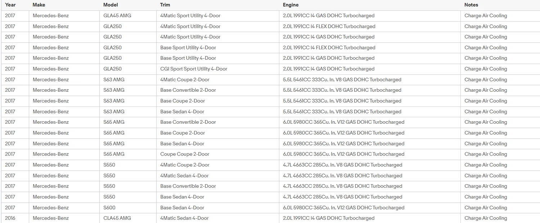
Task: Click the 2.0L engine cell in GLA45 AMG row
Action: point(329,16)
